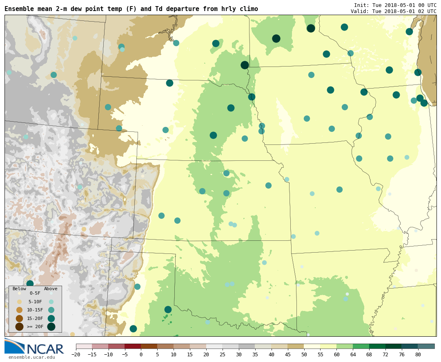Click the colorbar swatch between -20 and -15
Screen dimensions: 441x362
[x=84, y=346]
